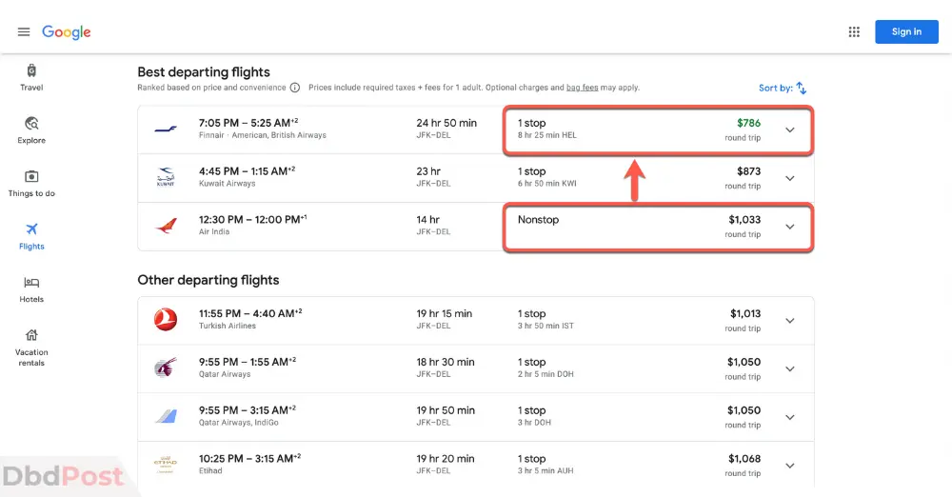This screenshot has width=952, height=497.
Task: Expand the 18 hr 30 min Qatar flight
Action: pyautogui.click(x=790, y=368)
